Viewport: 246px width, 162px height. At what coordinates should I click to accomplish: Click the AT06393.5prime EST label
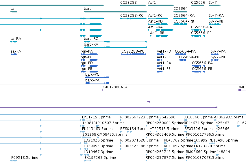tap(229, 117)
